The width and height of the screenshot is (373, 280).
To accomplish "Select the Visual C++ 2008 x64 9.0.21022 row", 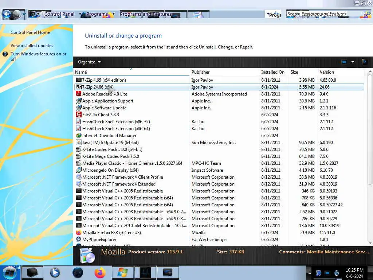I will (x=219, y=212).
